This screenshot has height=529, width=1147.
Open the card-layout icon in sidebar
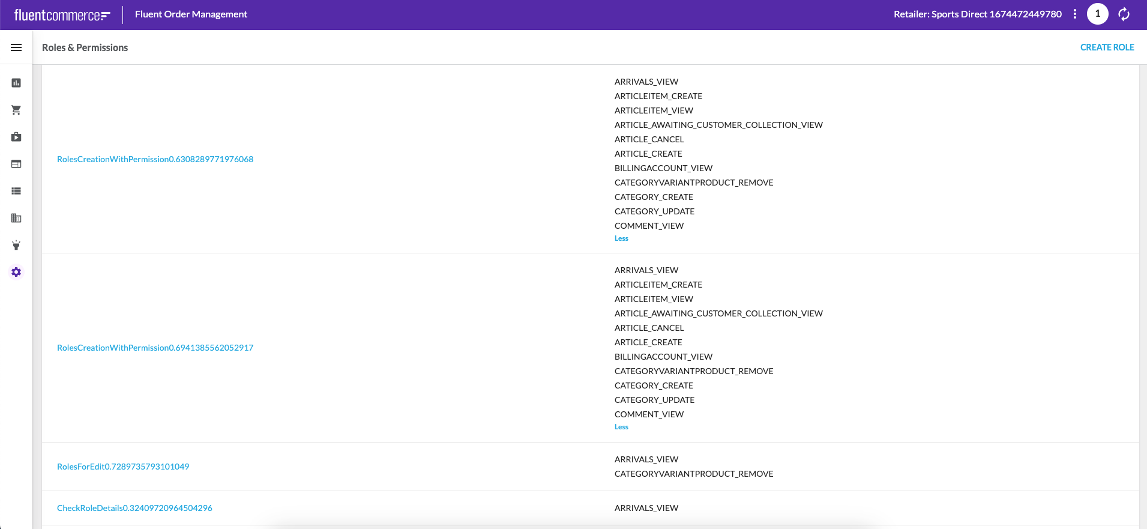[x=16, y=164]
